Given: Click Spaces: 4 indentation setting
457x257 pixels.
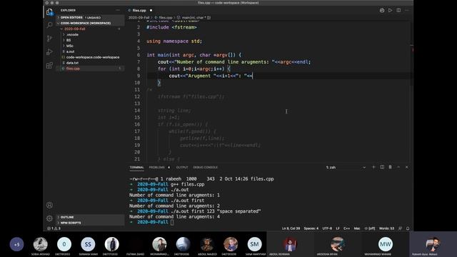Looking at the screenshot, I should click(x=311, y=228).
